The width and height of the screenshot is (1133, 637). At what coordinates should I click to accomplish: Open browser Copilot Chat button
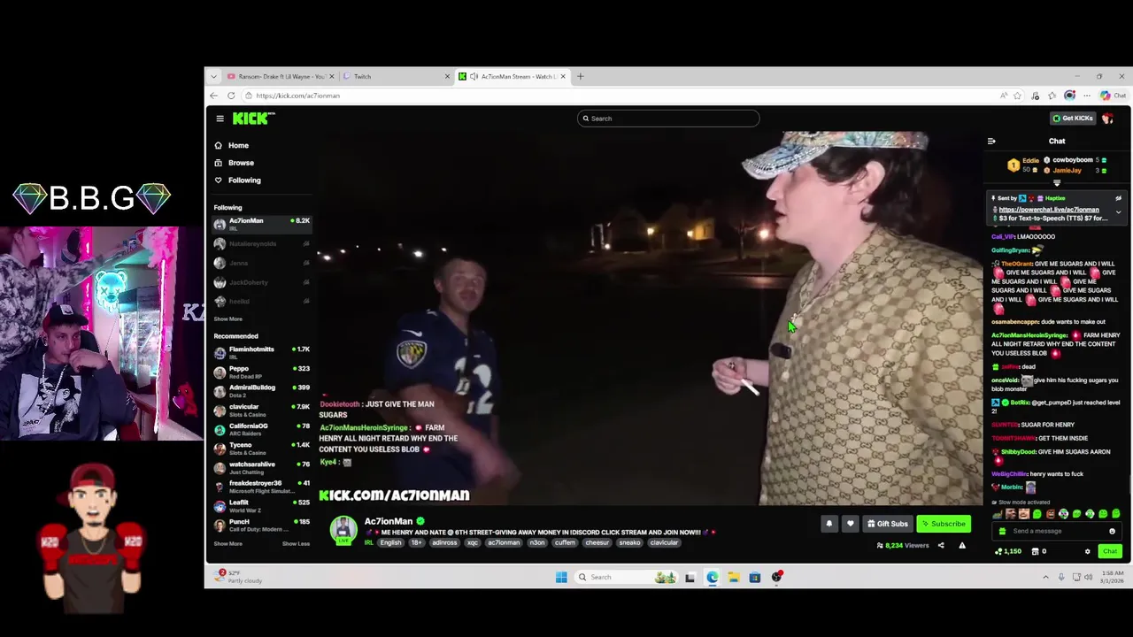tap(1113, 96)
